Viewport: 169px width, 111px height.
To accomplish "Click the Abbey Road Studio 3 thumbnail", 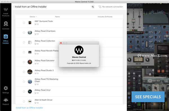I will point(30,72).
